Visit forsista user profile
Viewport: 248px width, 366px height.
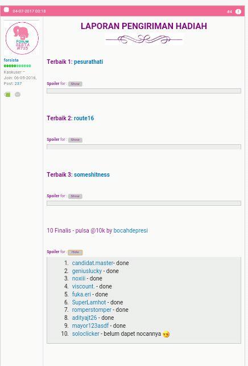point(11,60)
